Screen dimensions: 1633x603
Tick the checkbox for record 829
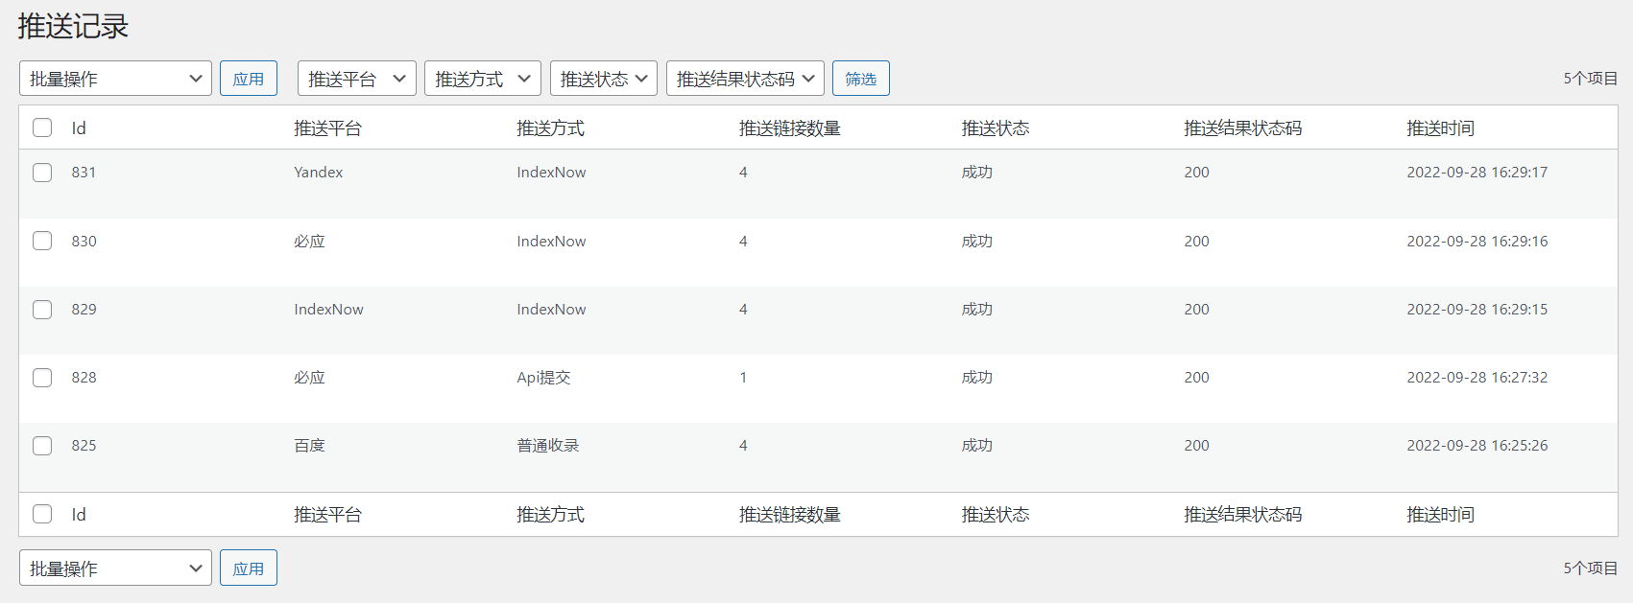pyautogui.click(x=42, y=309)
